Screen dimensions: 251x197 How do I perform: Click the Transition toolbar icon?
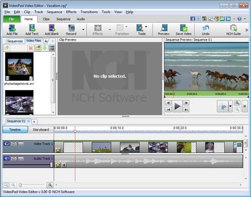[x=122, y=30]
